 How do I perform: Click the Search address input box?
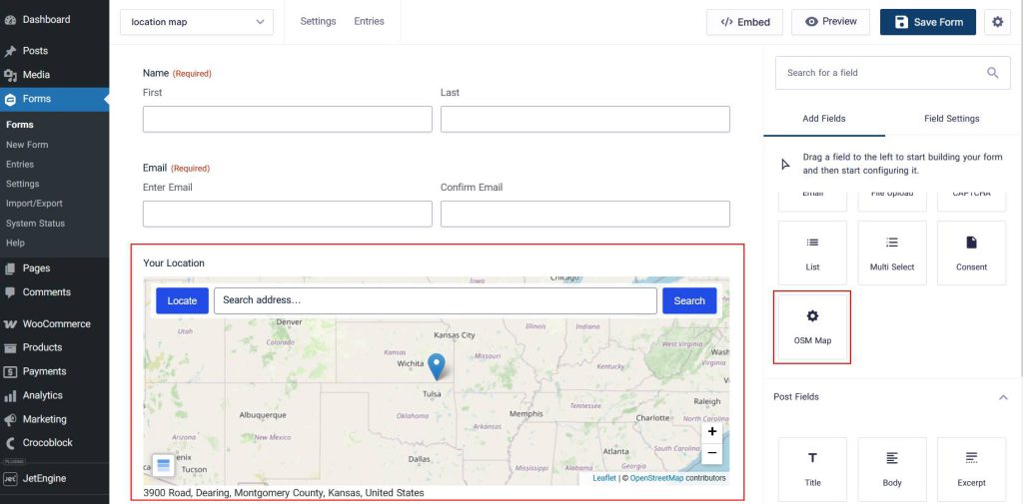coord(436,301)
